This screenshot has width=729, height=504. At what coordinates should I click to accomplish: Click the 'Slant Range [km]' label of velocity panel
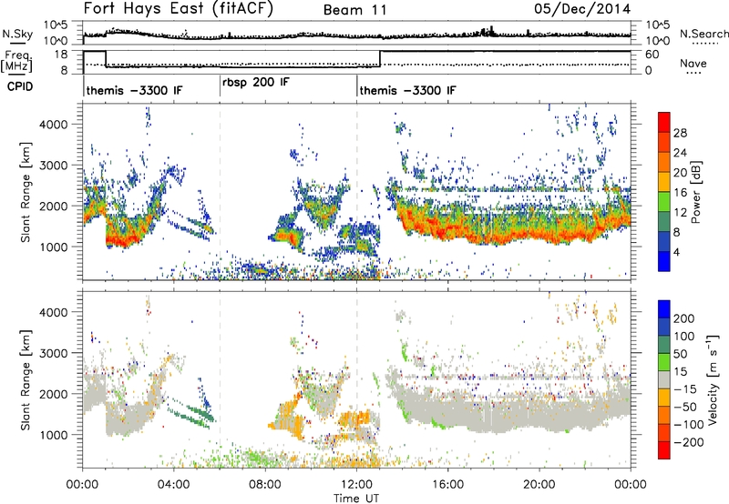pyautogui.click(x=26, y=379)
